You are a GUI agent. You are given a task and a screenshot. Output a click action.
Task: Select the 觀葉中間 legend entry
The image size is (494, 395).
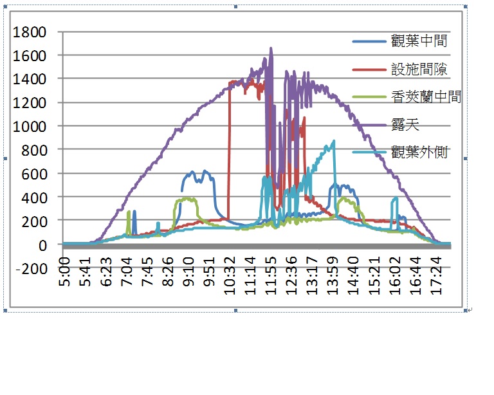click(x=400, y=41)
